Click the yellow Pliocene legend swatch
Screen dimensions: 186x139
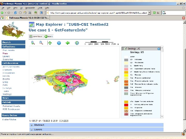(x=126, y=75)
